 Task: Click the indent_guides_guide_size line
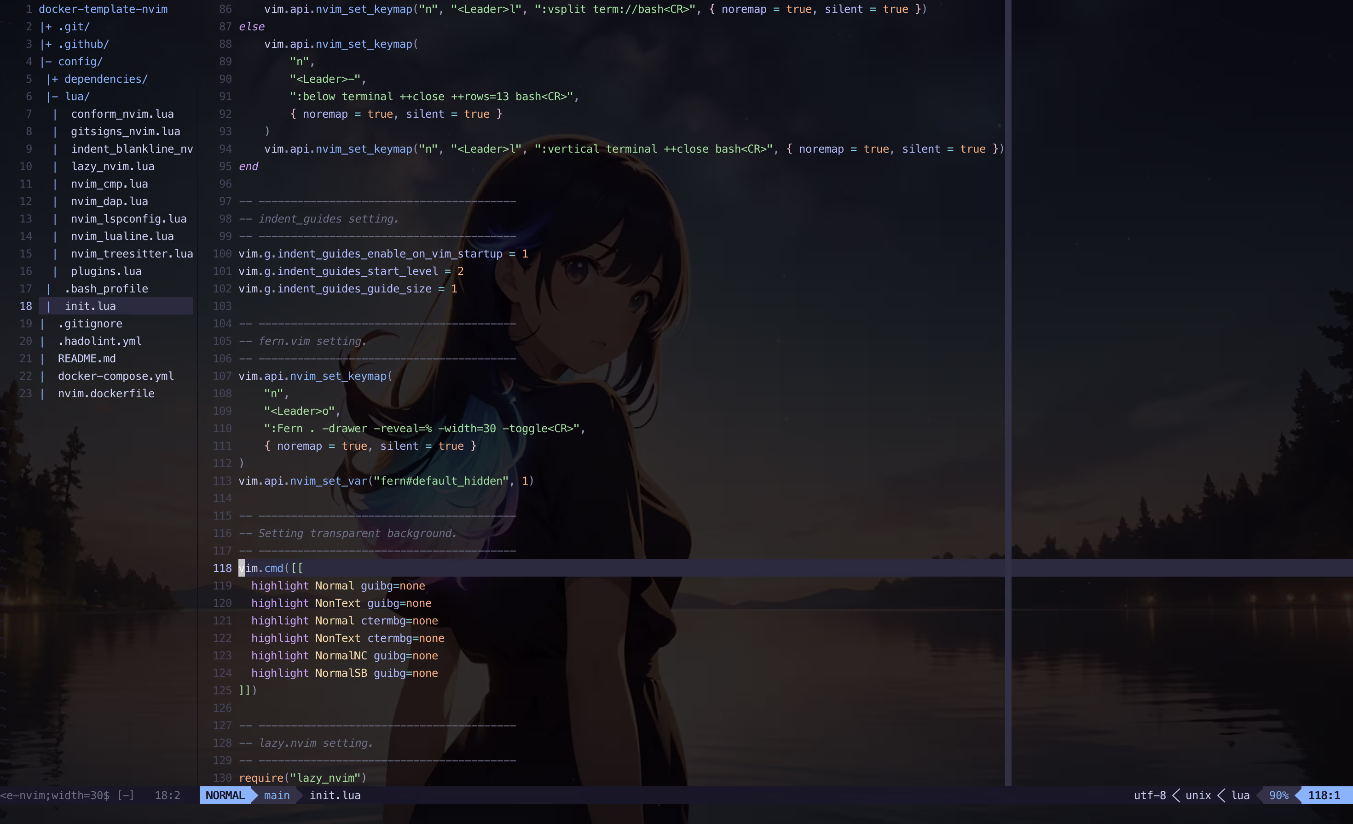(347, 289)
